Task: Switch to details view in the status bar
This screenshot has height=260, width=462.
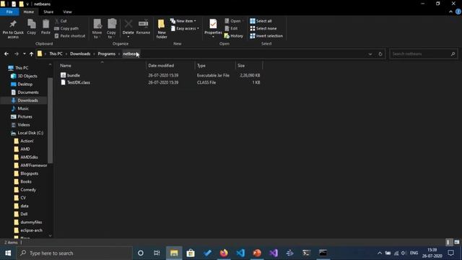Action: (x=448, y=243)
